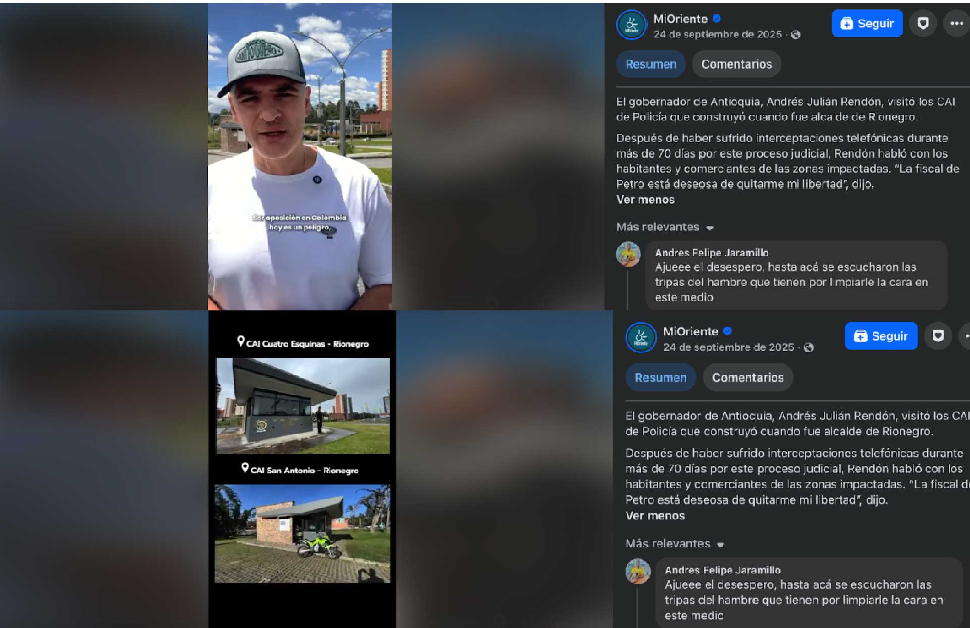Open the Comentarios tab in the bottom post
This screenshot has height=628, width=970.
pyautogui.click(x=748, y=378)
